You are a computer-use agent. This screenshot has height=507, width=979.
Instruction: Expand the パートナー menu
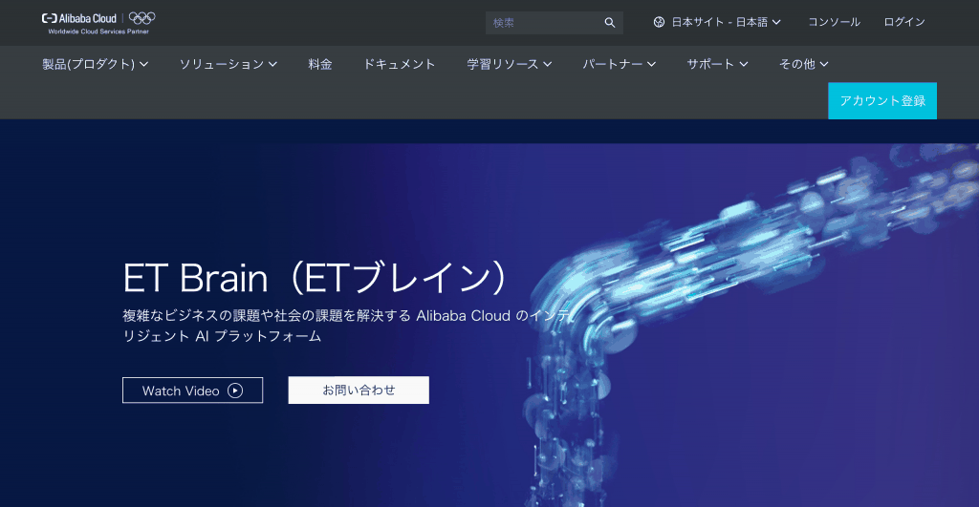pos(619,64)
